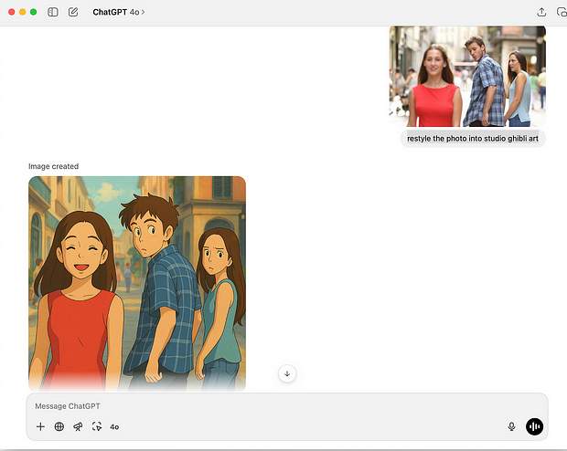Image resolution: width=567 pixels, height=451 pixels.
Task: Open the 4o model picker in composer
Action: tap(114, 427)
